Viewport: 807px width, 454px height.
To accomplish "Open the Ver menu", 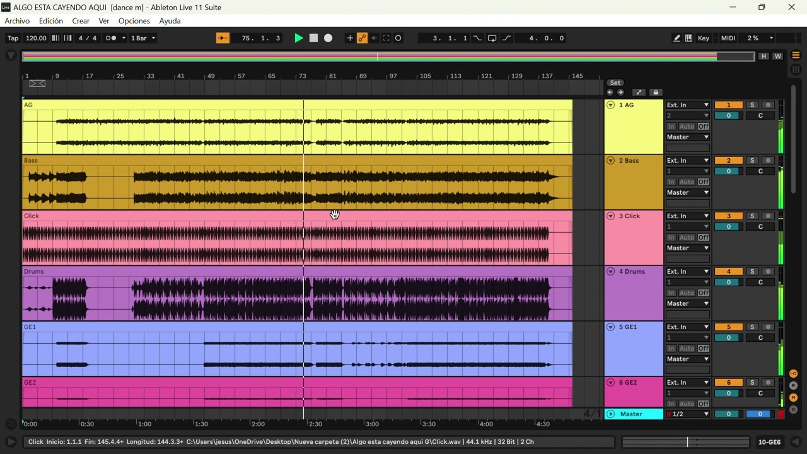I will [104, 21].
